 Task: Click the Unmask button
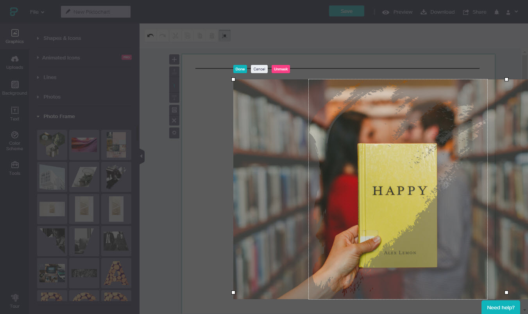coord(281,69)
